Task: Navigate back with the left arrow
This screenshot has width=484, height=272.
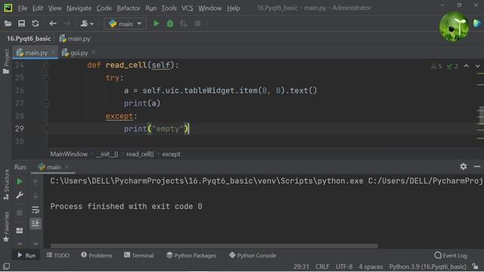Action: tap(53, 23)
